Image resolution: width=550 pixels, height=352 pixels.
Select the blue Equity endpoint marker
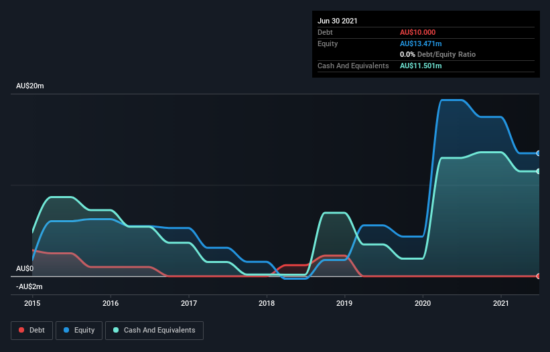(539, 153)
